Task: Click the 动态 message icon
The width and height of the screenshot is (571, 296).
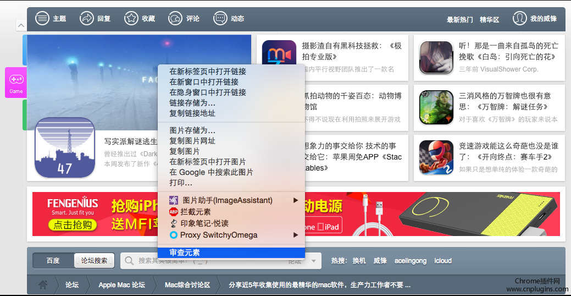Action: (x=220, y=18)
